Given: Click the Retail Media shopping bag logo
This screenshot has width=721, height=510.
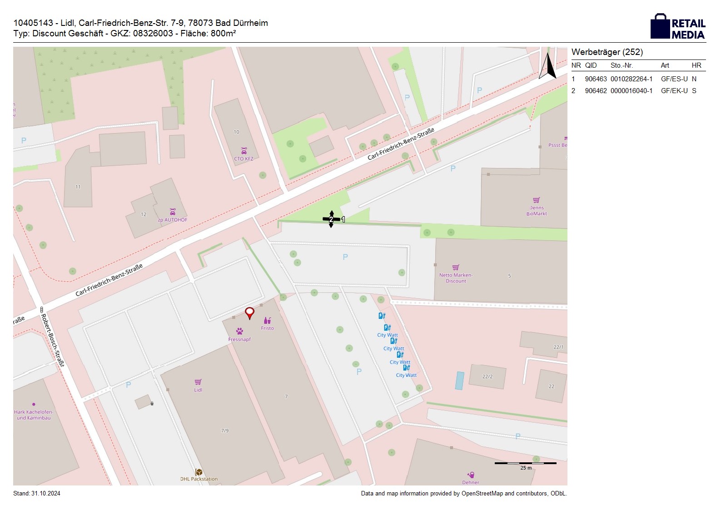Looking at the screenshot, I should (x=660, y=26).
